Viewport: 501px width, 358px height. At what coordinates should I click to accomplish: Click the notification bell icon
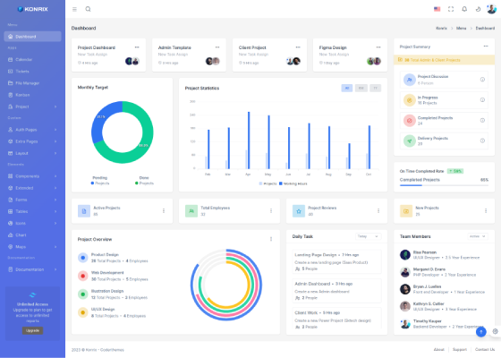coord(464,9)
